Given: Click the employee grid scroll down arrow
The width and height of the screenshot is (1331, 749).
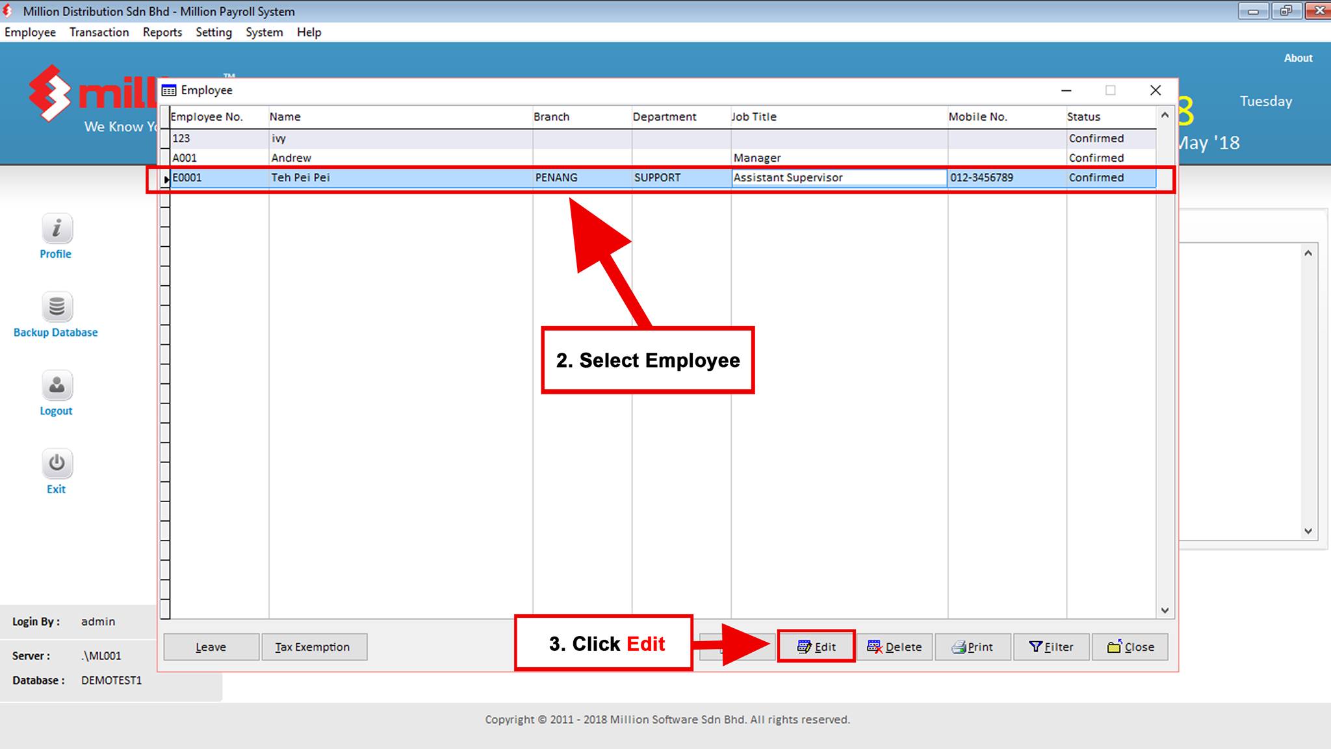Looking at the screenshot, I should click(1165, 610).
